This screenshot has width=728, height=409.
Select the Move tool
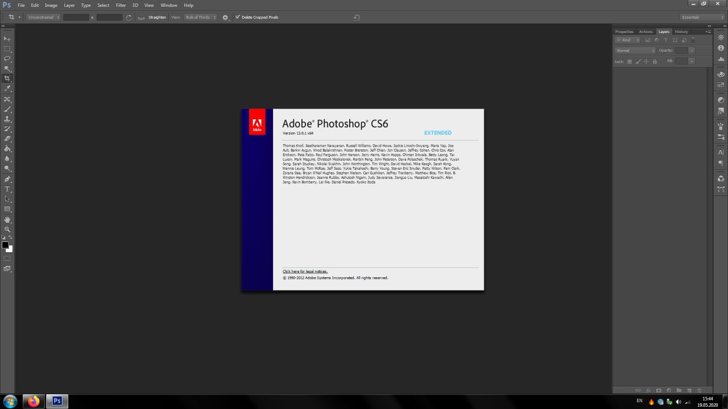(x=7, y=38)
